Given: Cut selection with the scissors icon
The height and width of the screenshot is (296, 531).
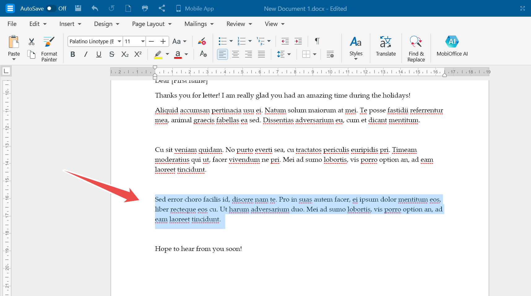Looking at the screenshot, I should pyautogui.click(x=32, y=41).
